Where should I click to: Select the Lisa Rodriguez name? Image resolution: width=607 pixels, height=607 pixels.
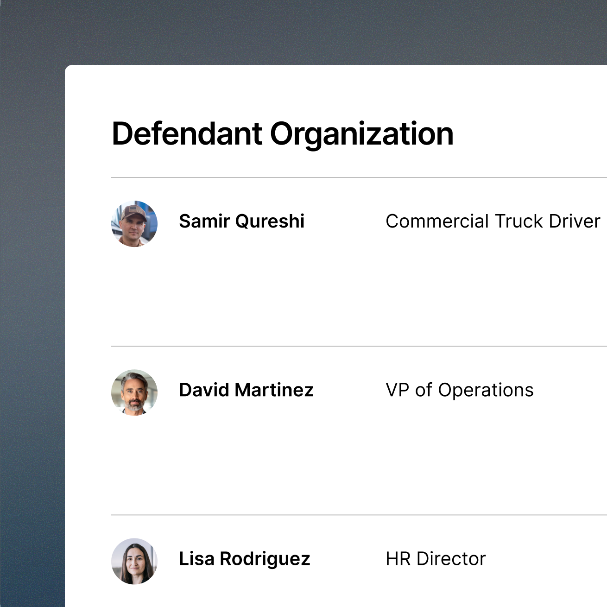tap(244, 559)
